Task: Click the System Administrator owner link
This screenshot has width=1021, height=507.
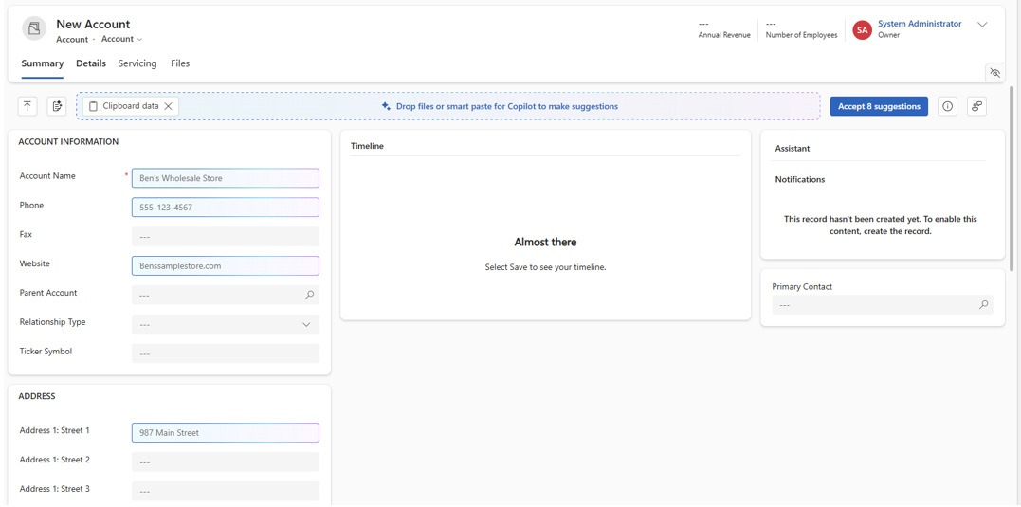Action: click(x=920, y=24)
